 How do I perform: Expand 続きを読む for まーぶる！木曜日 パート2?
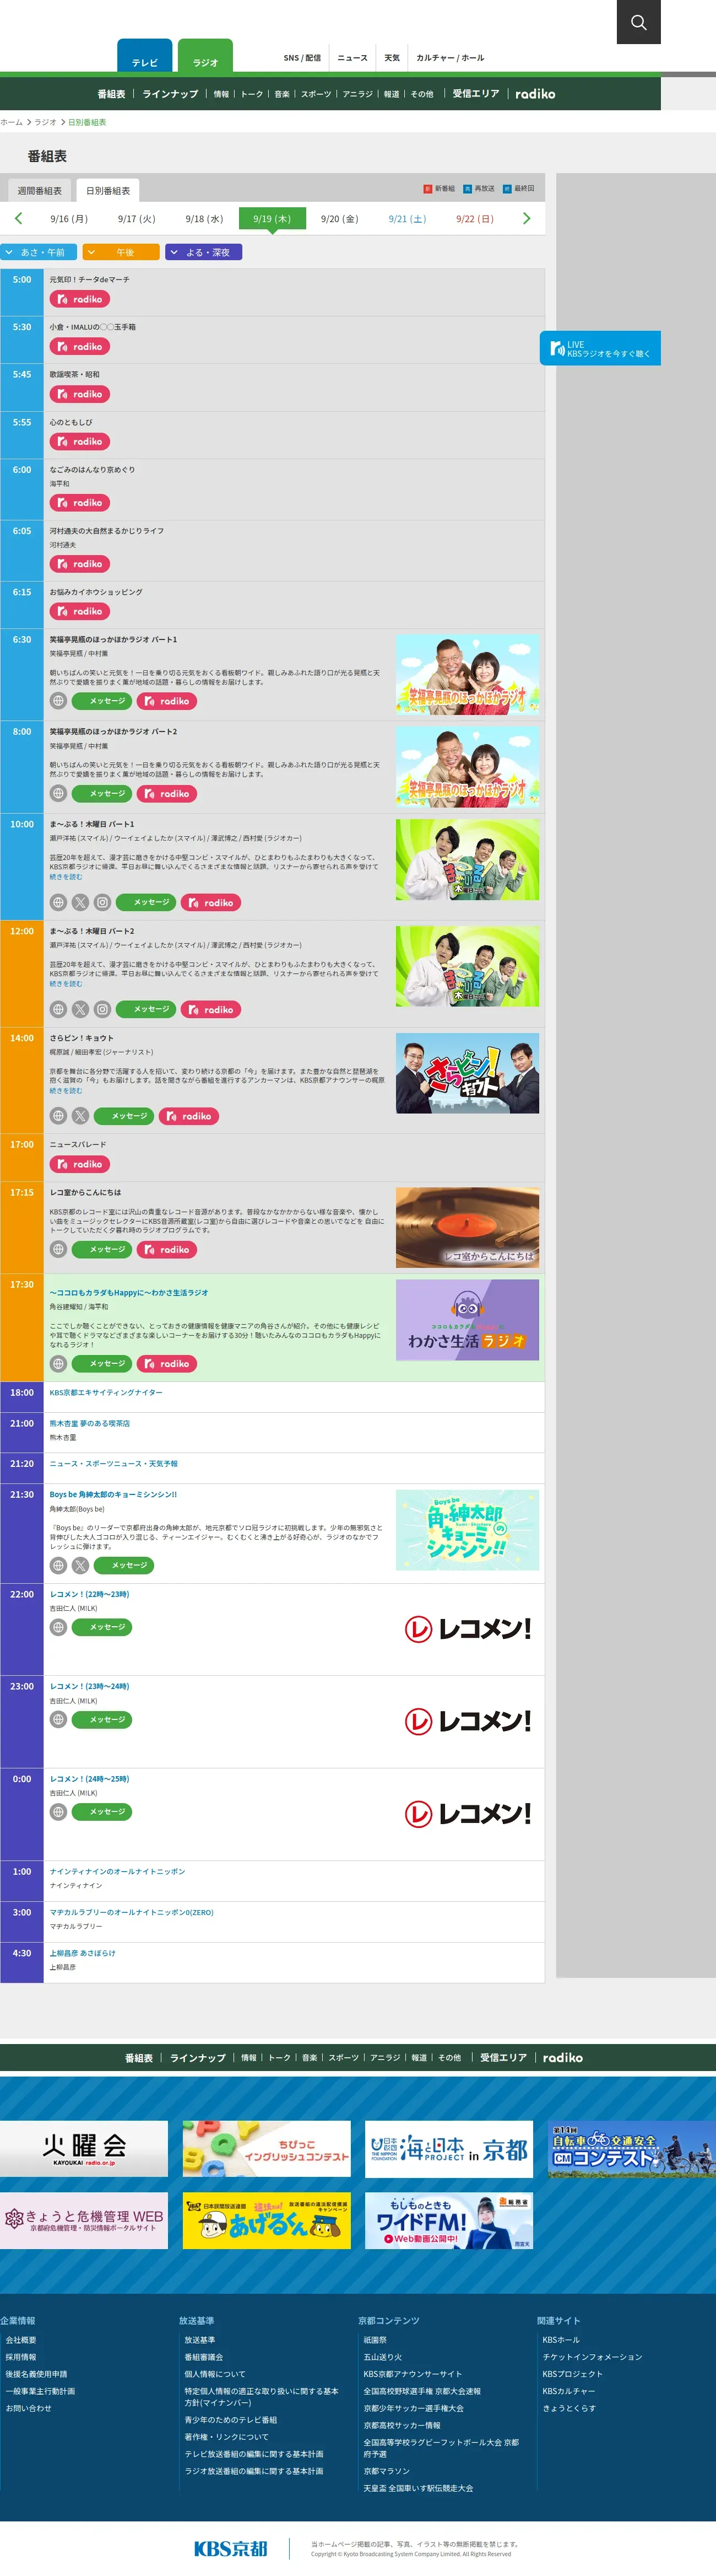[x=66, y=984]
